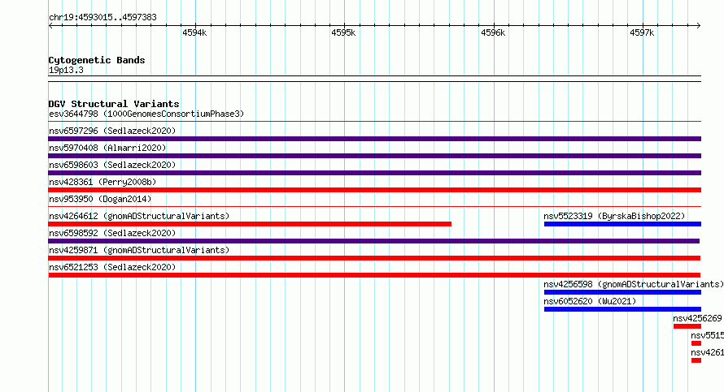Select the red bar under nsv428361
Viewport: 724px width, 392px height.
point(374,190)
